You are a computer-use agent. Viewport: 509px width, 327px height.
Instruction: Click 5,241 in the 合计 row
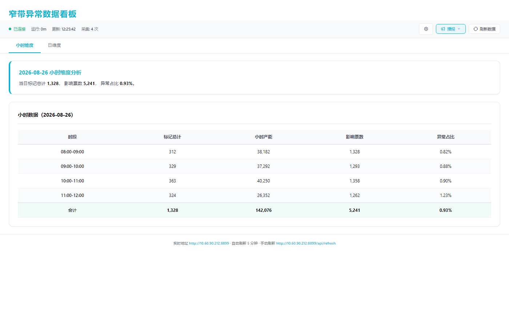pos(354,210)
